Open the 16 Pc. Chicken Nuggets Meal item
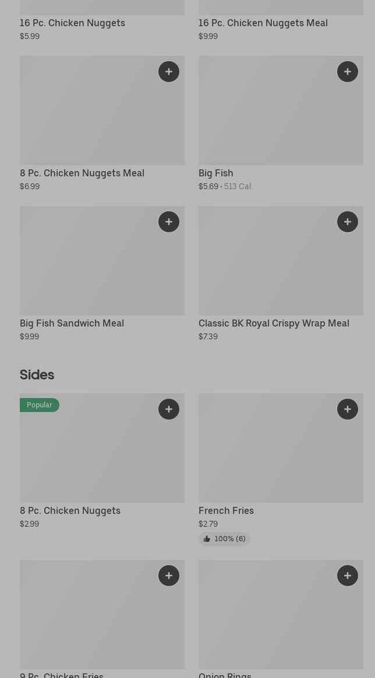Viewport: 375px width, 678px height. tap(263, 23)
